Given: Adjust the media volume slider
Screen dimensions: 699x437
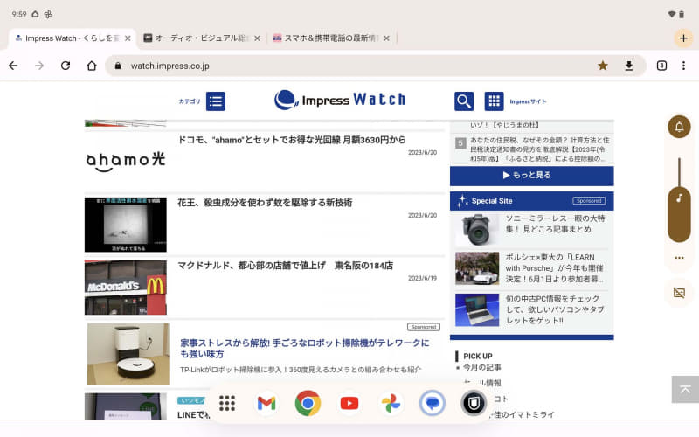Looking at the screenshot, I should [x=679, y=201].
